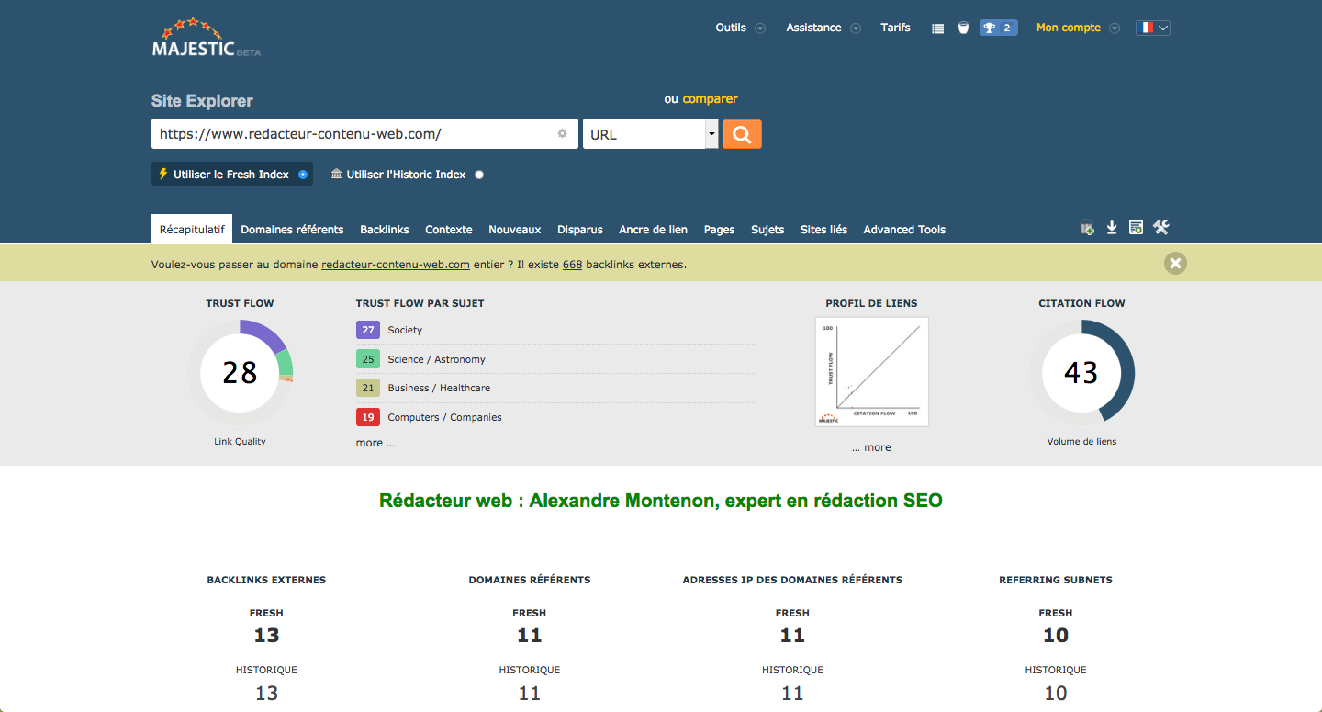Open the list view icon in header
The width and height of the screenshot is (1322, 712).
[937, 28]
